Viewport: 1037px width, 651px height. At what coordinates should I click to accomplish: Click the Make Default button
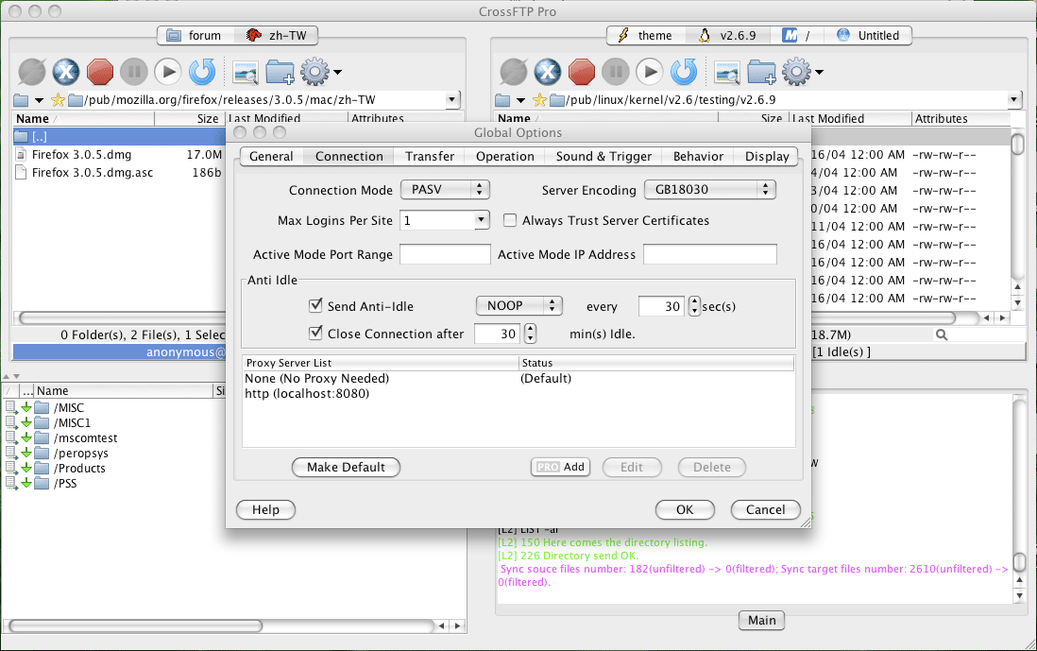(x=346, y=467)
